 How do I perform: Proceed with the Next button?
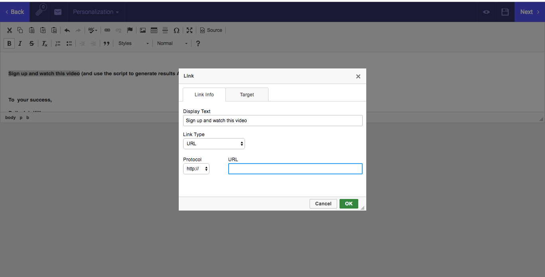point(530,12)
